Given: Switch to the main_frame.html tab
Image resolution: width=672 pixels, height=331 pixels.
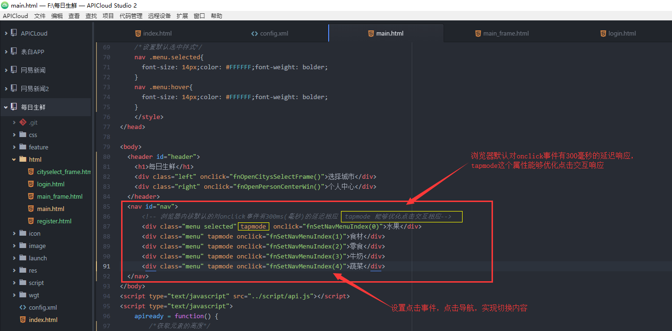Looking at the screenshot, I should coord(507,33).
